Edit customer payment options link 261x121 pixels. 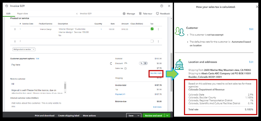tap(37, 59)
